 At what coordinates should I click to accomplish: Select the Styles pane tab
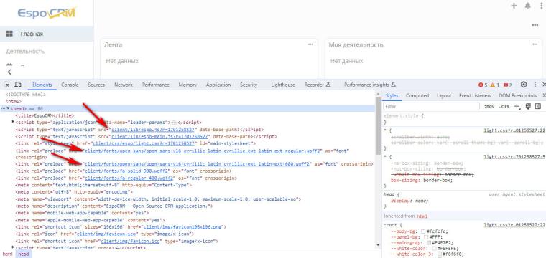click(392, 95)
